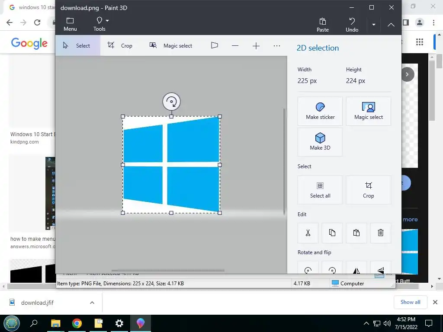This screenshot has width=443, height=332.
Task: Click Make sticker button
Action: (320, 111)
